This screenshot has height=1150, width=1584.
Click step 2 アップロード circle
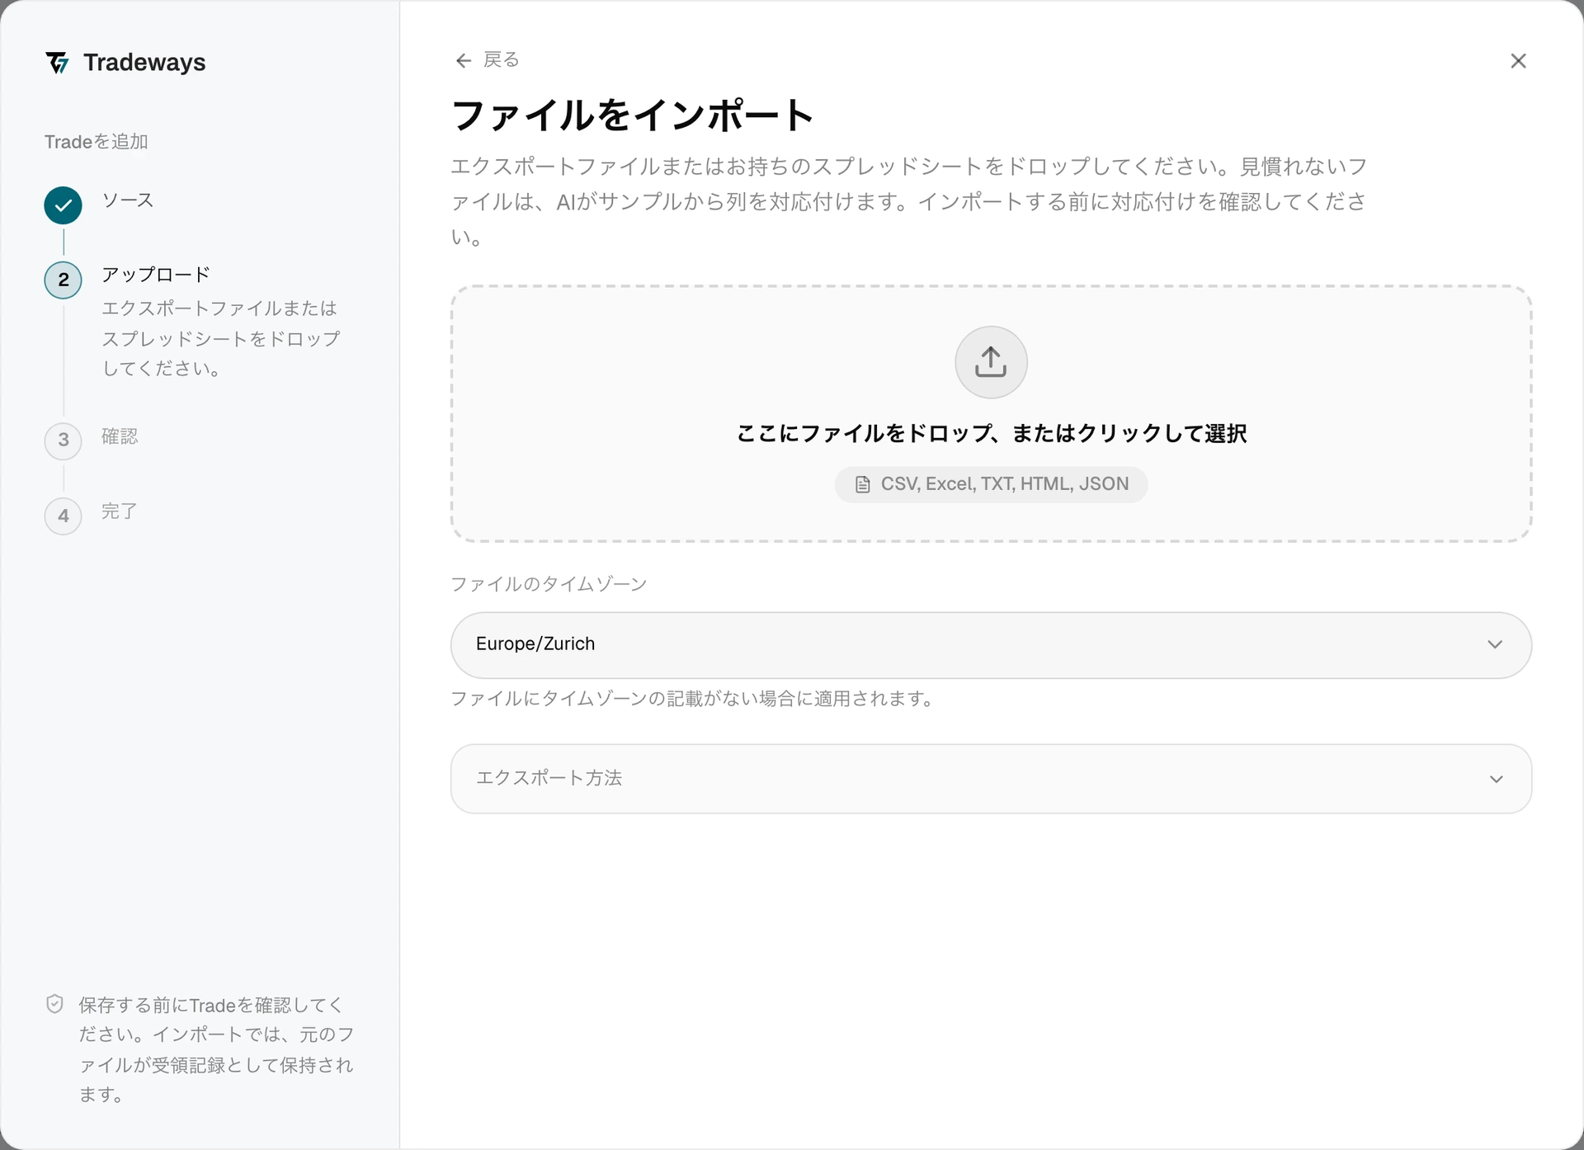click(x=64, y=280)
